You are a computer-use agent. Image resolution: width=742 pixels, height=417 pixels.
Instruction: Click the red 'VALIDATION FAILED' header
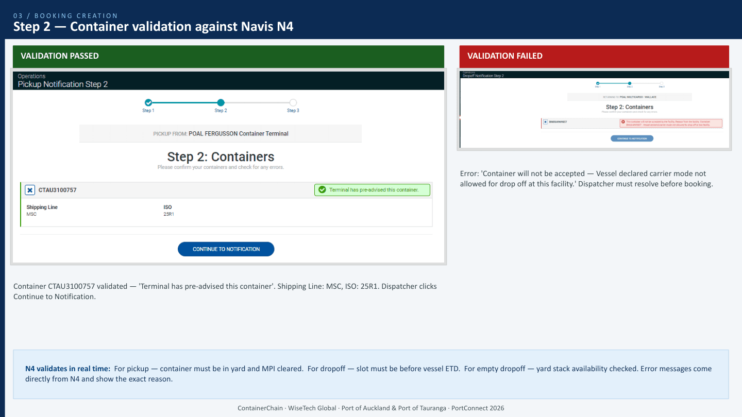coord(594,56)
